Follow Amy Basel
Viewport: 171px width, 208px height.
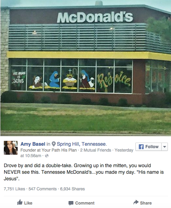pyautogui.click(x=148, y=147)
